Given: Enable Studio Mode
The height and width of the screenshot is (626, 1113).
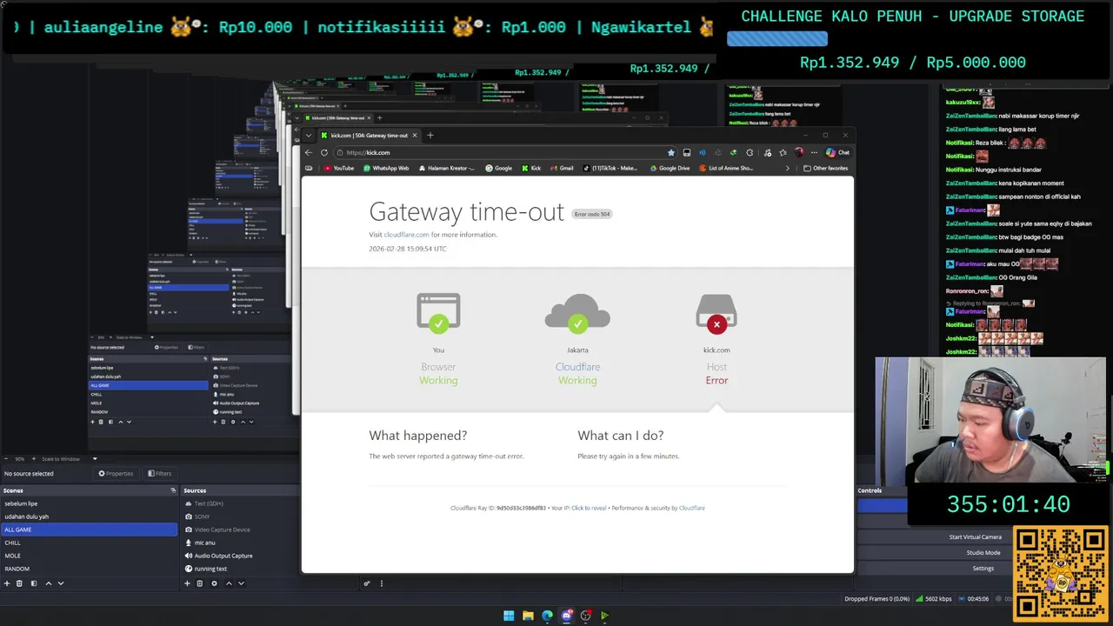Looking at the screenshot, I should 983,553.
